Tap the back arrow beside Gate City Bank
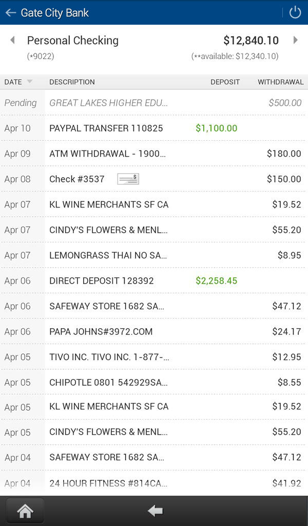The width and height of the screenshot is (308, 526). (x=11, y=13)
